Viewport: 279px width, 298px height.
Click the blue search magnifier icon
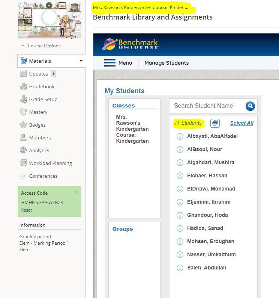(x=250, y=106)
